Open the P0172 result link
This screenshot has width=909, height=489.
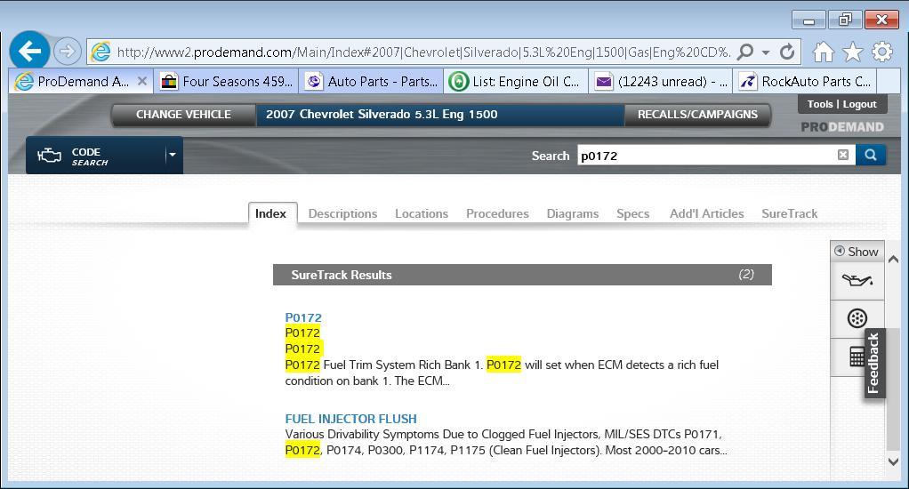coord(303,317)
